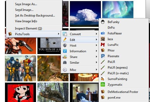Open the red anime girl thumbnail

point(20,92)
